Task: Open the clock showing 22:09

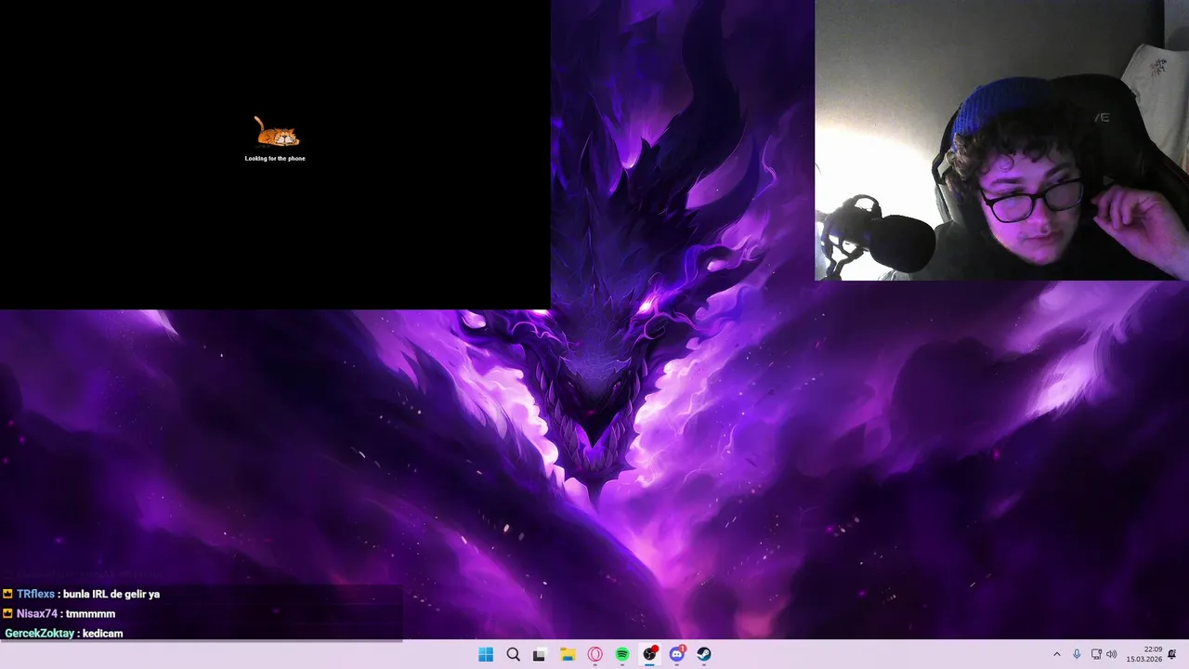Action: 1144,654
